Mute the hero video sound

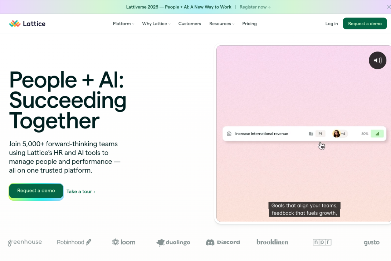378,60
